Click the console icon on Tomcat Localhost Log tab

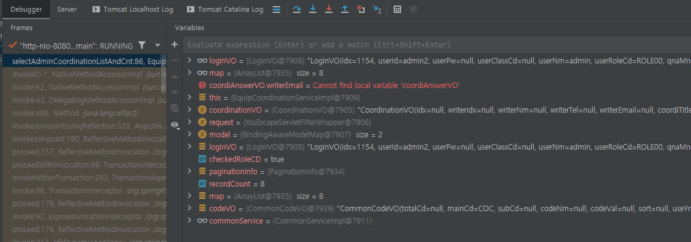coord(96,9)
